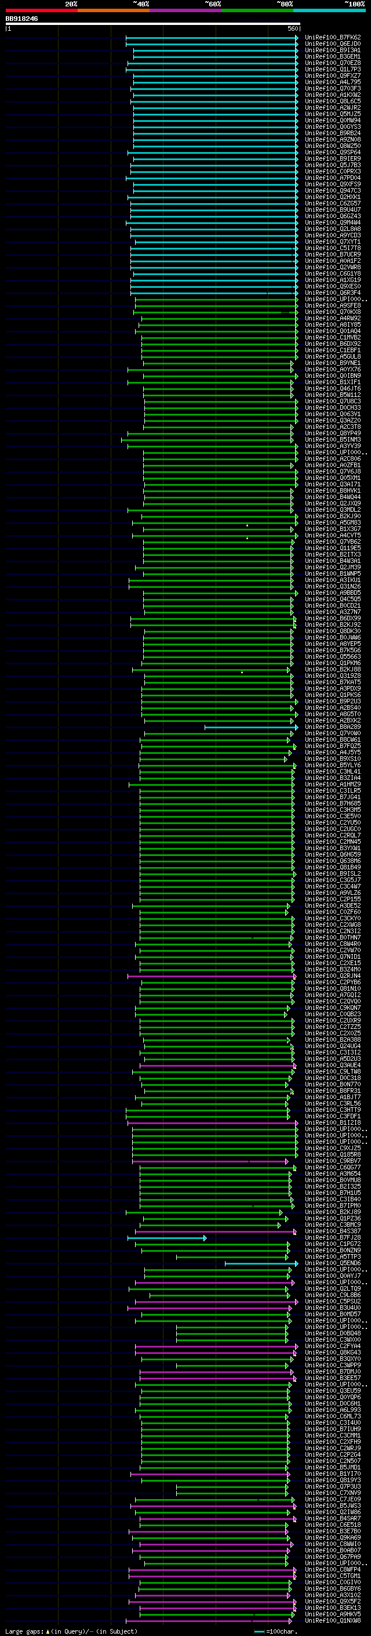Select the UniRef100_C3H3M5 label

[333, 810]
